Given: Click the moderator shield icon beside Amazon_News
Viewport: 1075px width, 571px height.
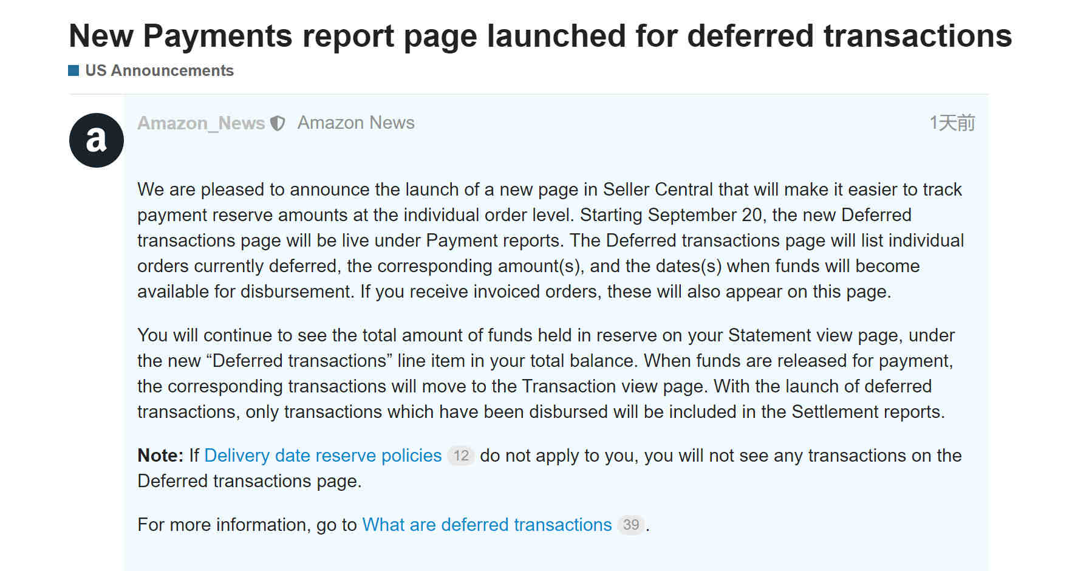Looking at the screenshot, I should 278,123.
